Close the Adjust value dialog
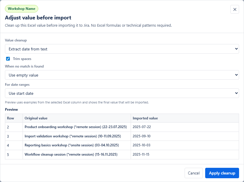 pos(235,9)
